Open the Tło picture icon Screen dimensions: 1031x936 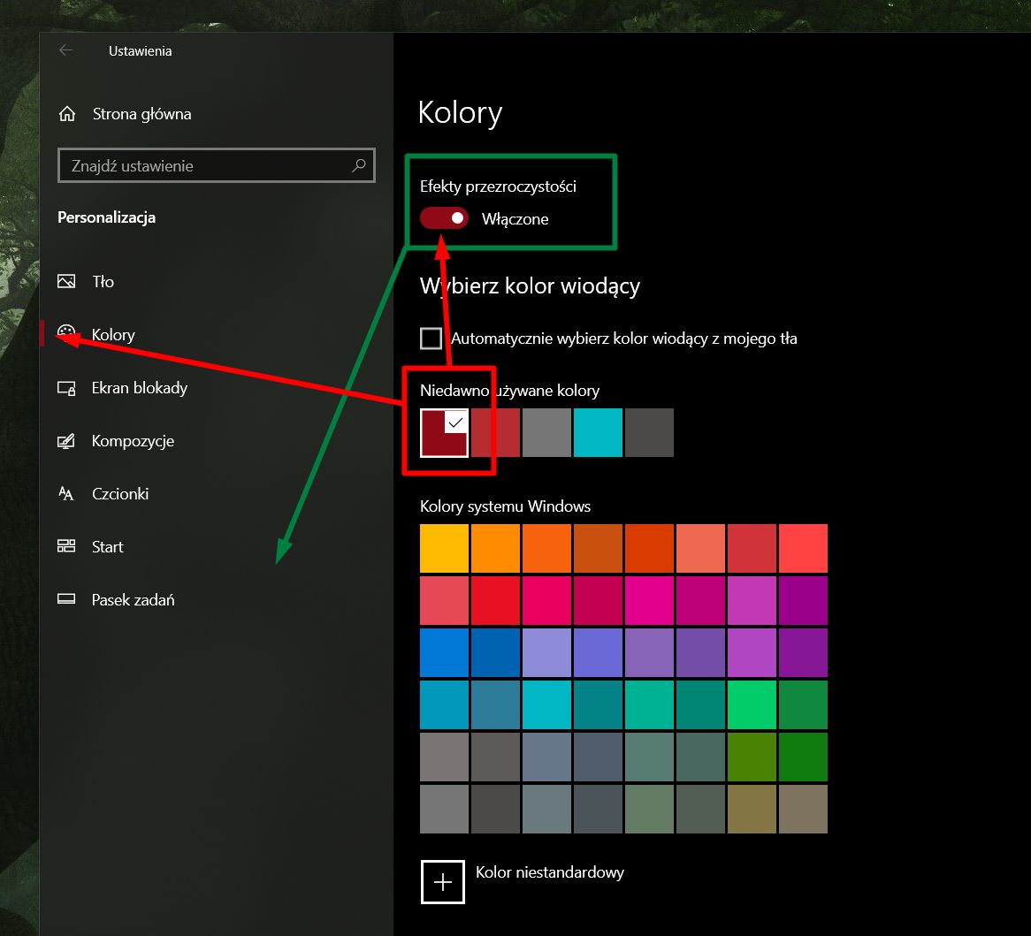pos(66,282)
